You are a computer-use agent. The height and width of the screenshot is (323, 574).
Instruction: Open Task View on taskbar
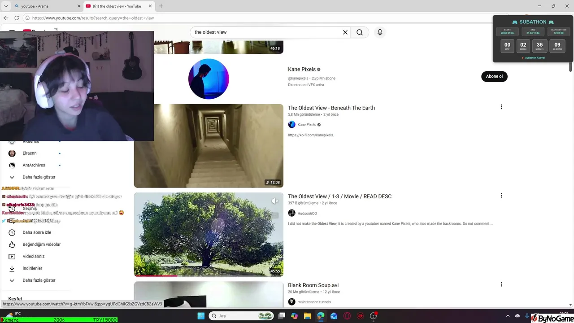click(x=281, y=316)
